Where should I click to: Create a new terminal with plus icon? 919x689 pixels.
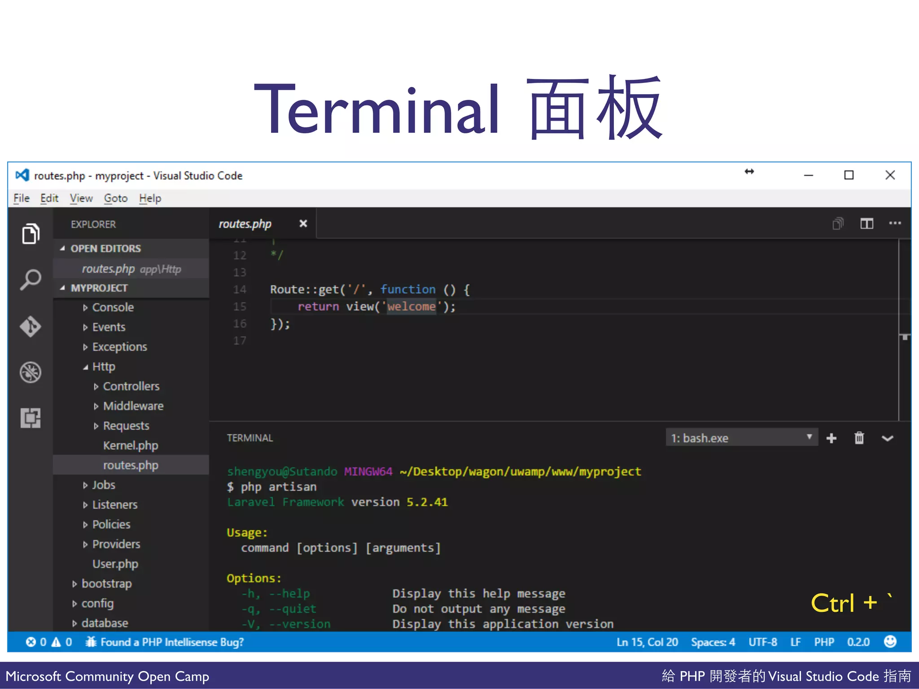pos(831,438)
